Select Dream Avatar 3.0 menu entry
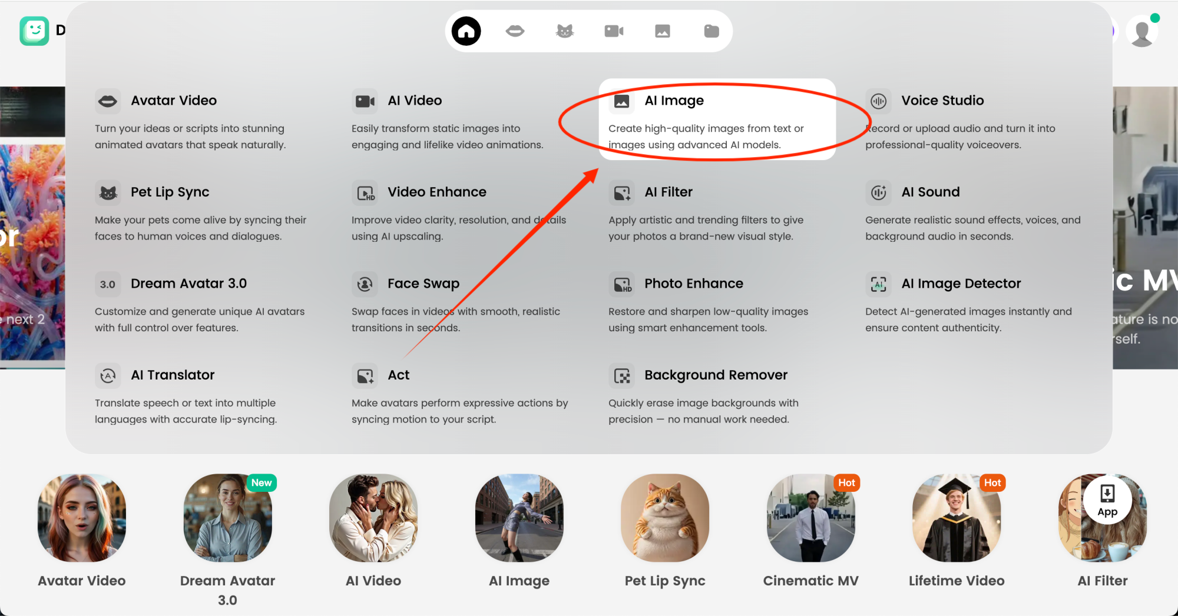The width and height of the screenshot is (1178, 616). (x=188, y=284)
